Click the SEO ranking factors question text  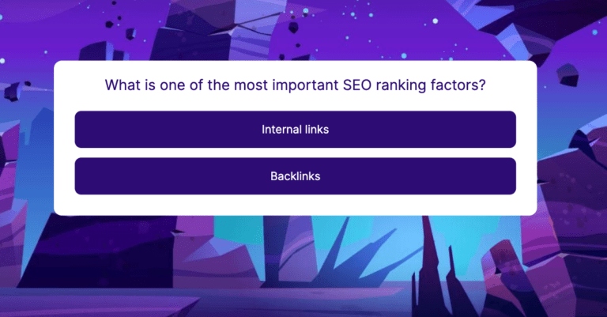click(x=295, y=85)
